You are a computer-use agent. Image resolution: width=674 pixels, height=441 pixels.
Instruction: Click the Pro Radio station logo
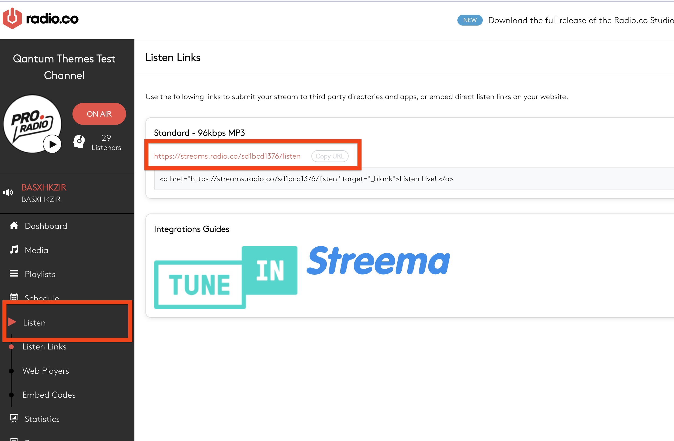click(32, 124)
